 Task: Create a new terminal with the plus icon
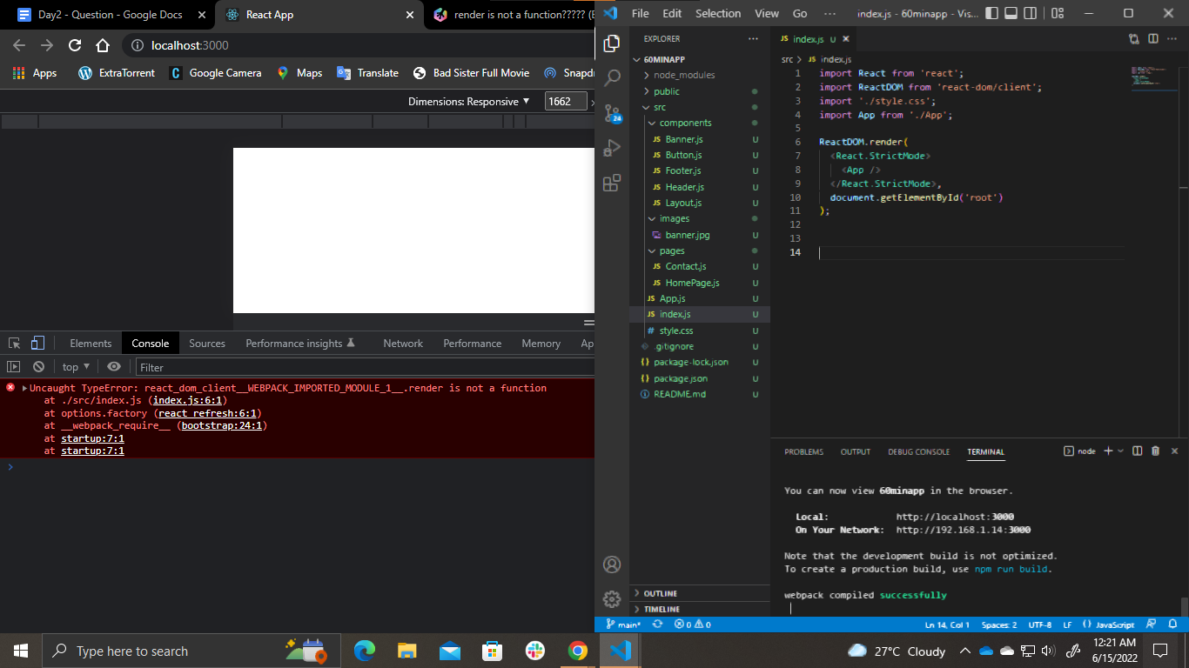pyautogui.click(x=1107, y=451)
